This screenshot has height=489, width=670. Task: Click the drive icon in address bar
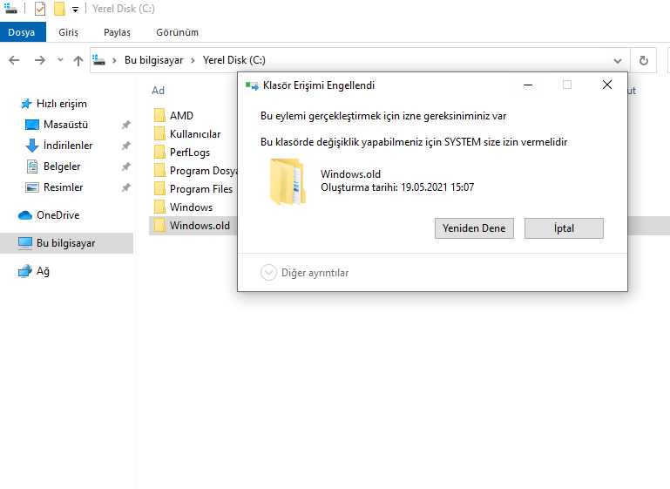coord(99,60)
